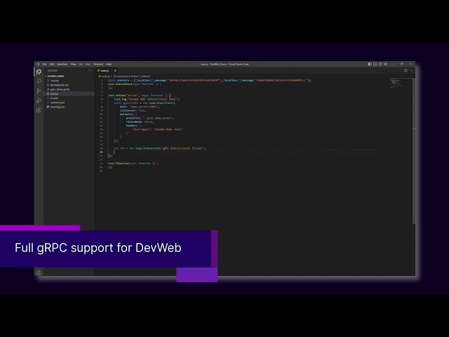Open rts.yml file in explorer
The width and height of the screenshot is (449, 337).
tap(54, 98)
